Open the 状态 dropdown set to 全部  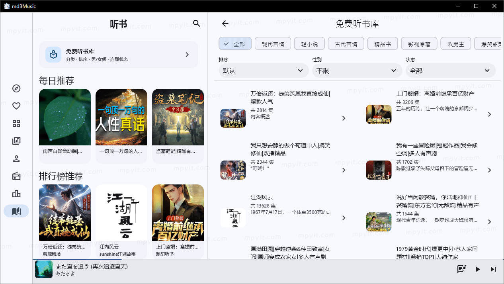tap(451, 71)
